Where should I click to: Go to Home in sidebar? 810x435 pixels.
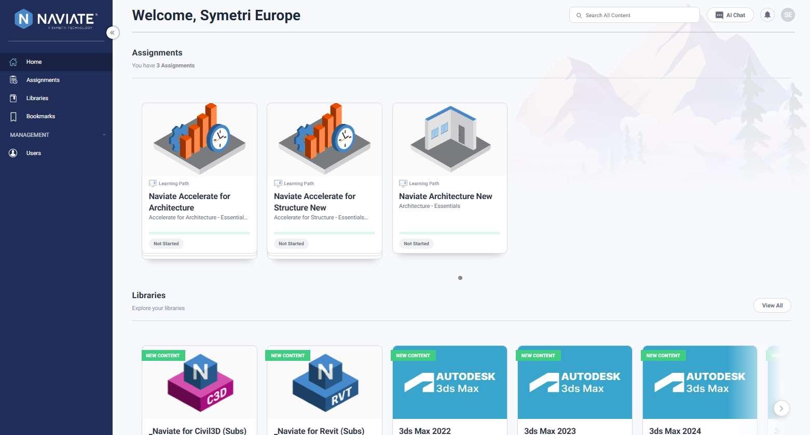56,62
